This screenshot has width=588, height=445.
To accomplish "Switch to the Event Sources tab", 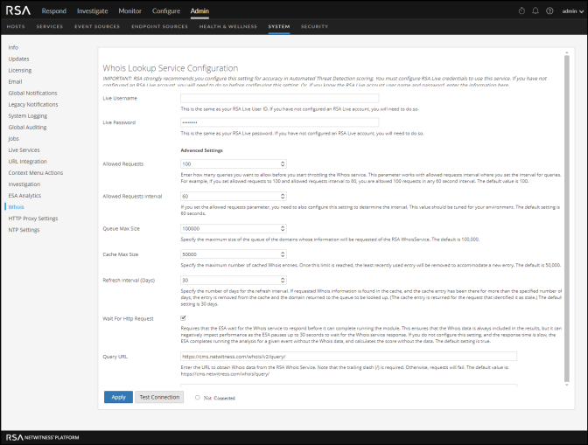I will 97,26.
